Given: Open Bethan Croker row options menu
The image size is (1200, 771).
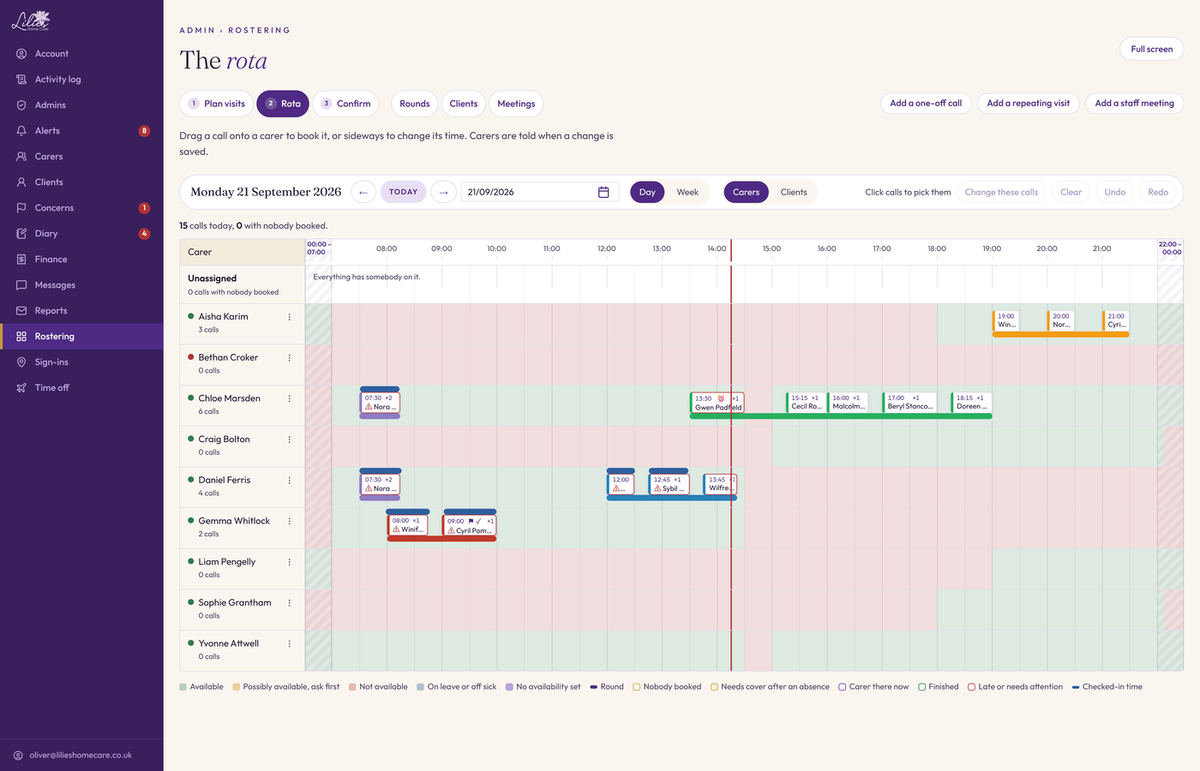Looking at the screenshot, I should (x=290, y=358).
